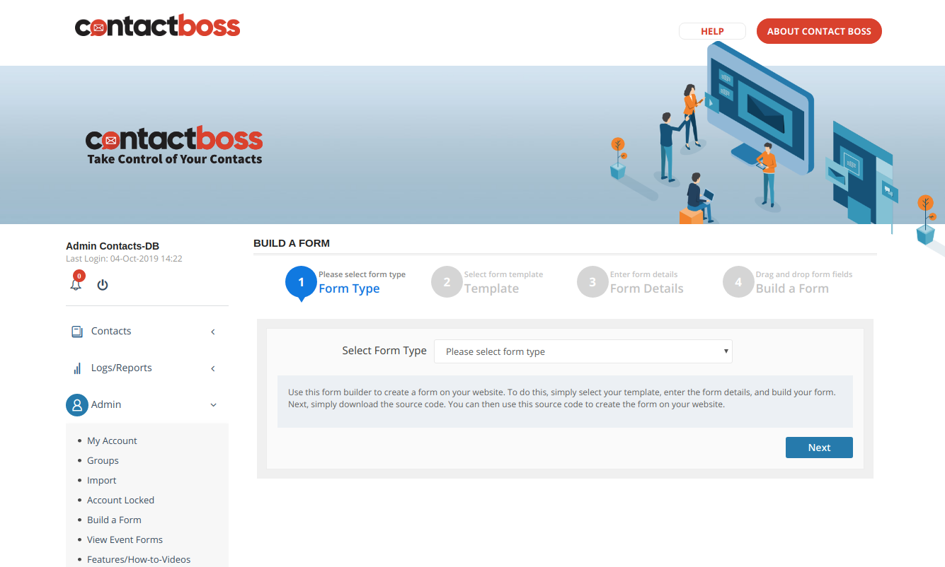Select the Form Type step tab
This screenshot has width=945, height=567.
coord(347,282)
